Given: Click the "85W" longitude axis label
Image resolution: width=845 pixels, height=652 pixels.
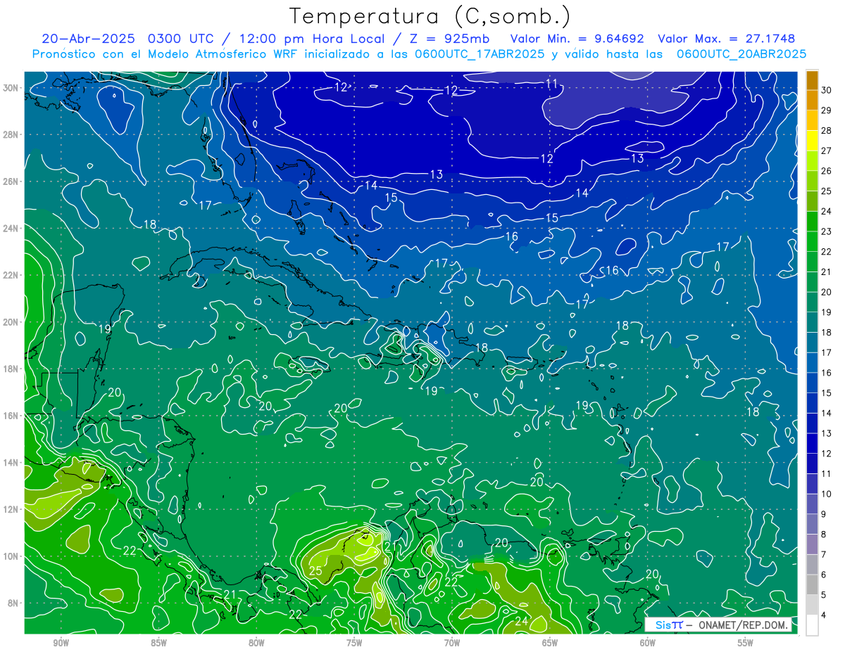Looking at the screenshot, I should coord(158,643).
